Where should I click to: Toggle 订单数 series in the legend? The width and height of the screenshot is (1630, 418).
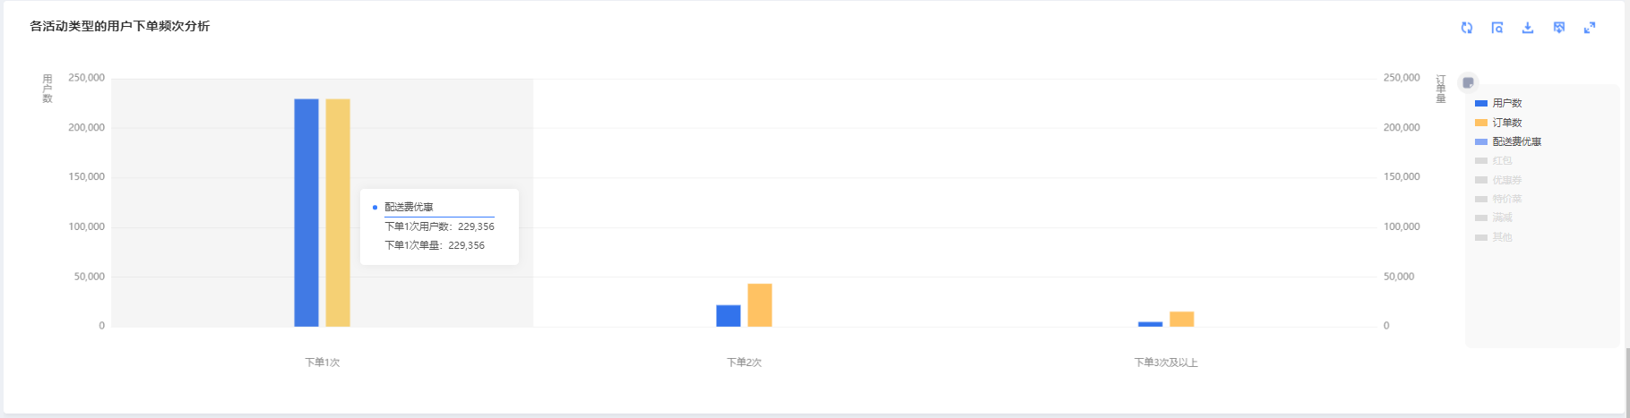pos(1506,123)
